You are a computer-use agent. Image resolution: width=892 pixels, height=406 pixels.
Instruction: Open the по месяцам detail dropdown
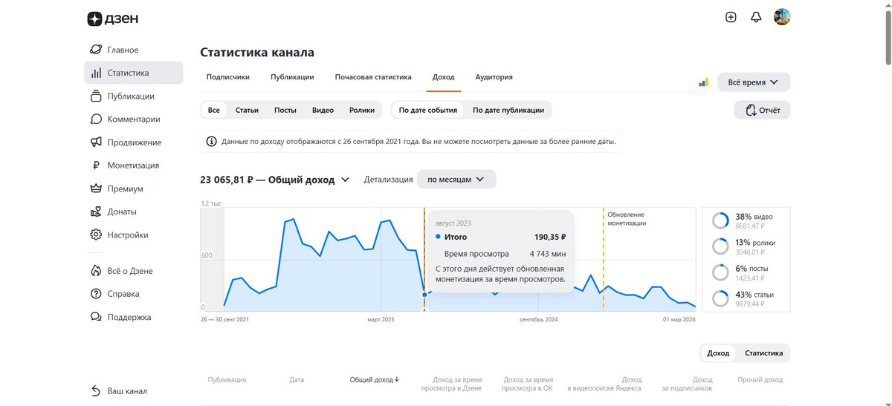[456, 180]
